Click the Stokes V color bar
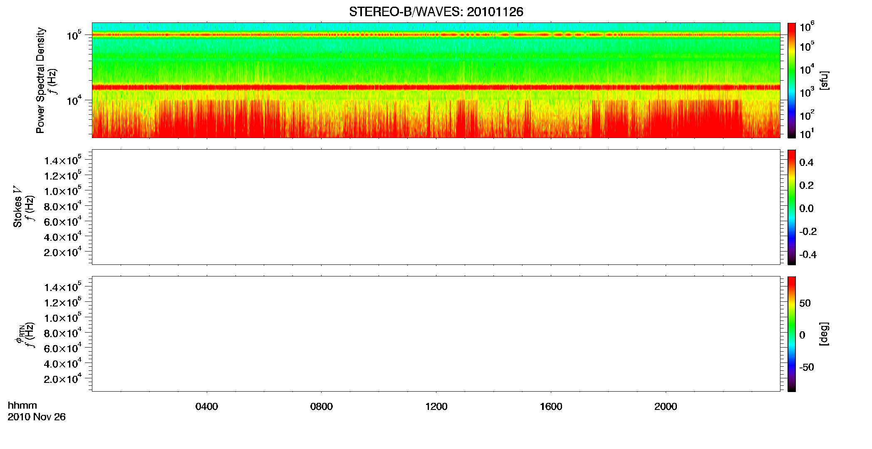Screen dimensions: 872x449 (792, 207)
